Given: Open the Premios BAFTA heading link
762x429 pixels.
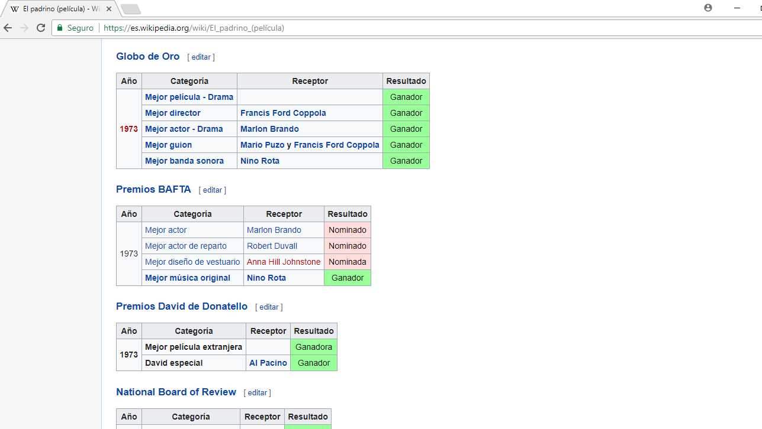Looking at the screenshot, I should point(153,190).
